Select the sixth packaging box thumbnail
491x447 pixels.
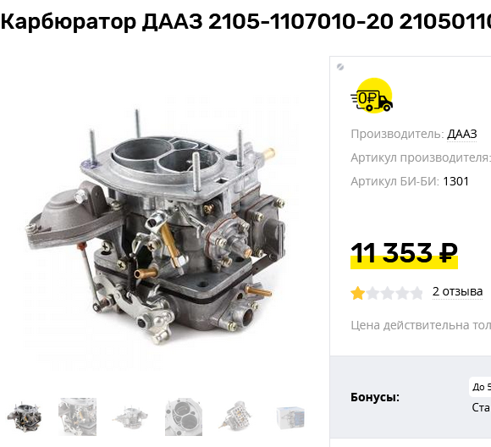pos(290,417)
